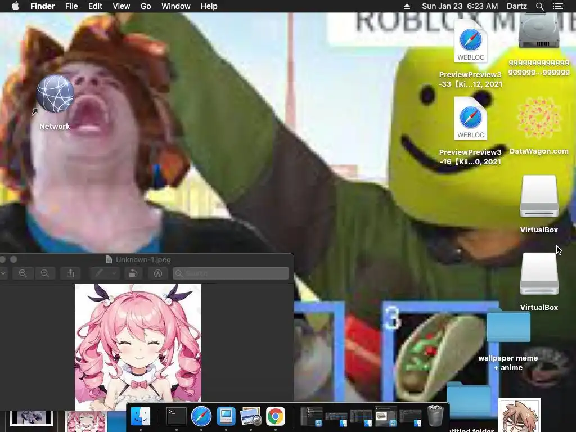Screen dimensions: 576x432
Task: Select the pink-haired thumbnail in Preview sidebar
Action: (85, 421)
